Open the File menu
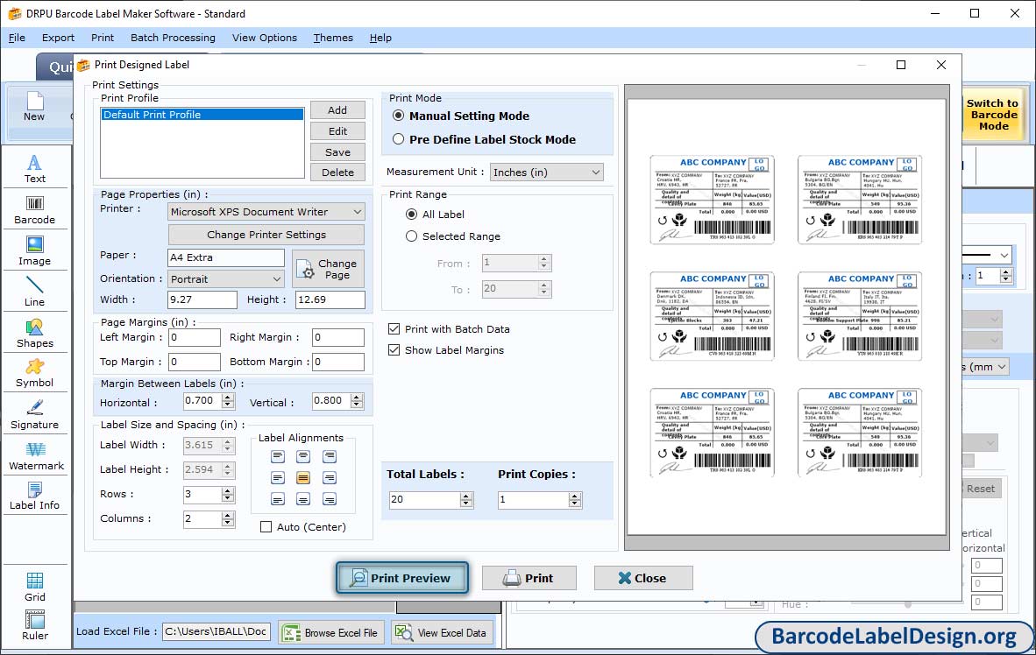This screenshot has width=1036, height=655. [17, 38]
